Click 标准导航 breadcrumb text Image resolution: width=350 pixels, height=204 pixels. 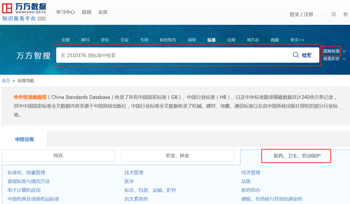[26, 81]
